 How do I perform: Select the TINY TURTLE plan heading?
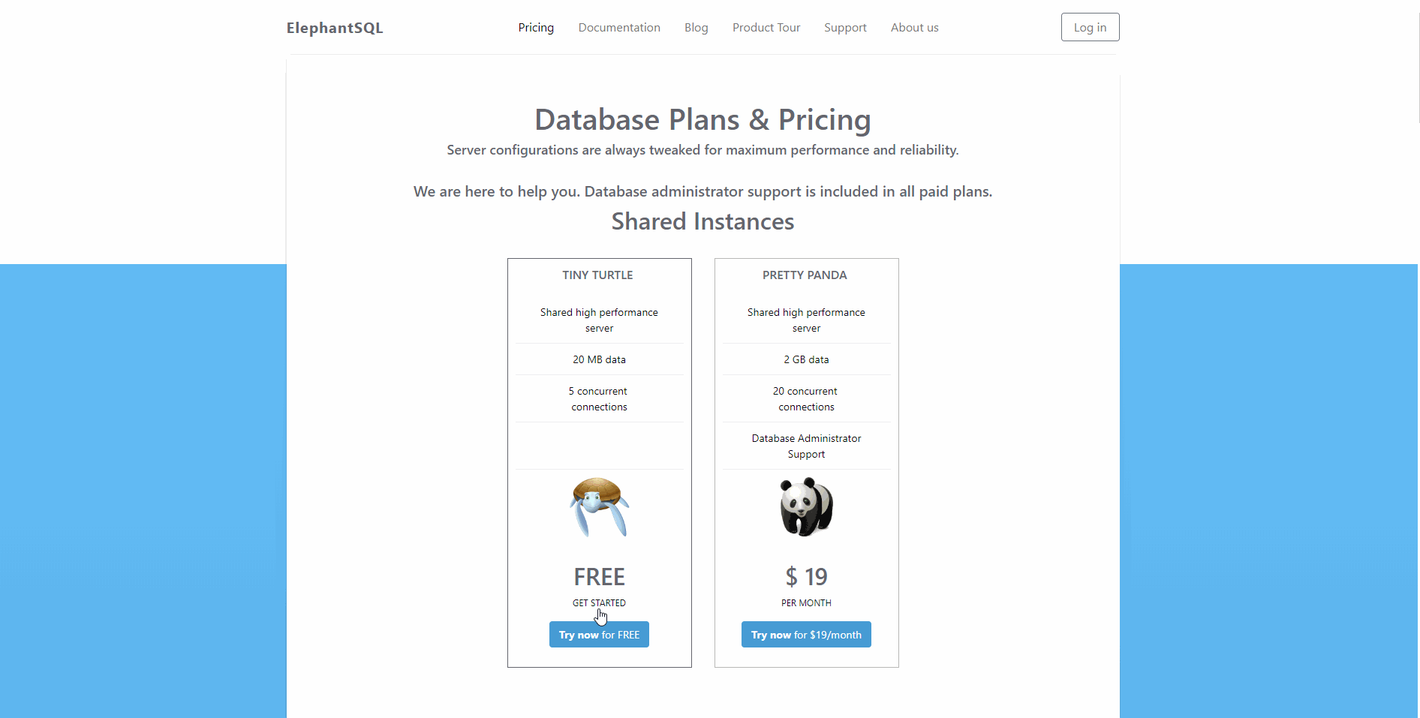click(597, 275)
